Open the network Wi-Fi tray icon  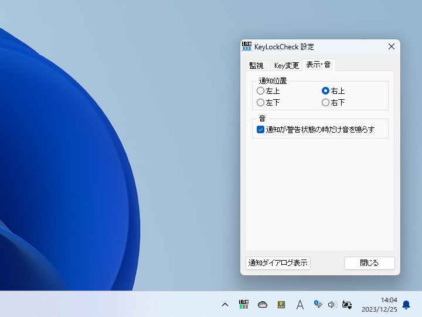[318, 304]
